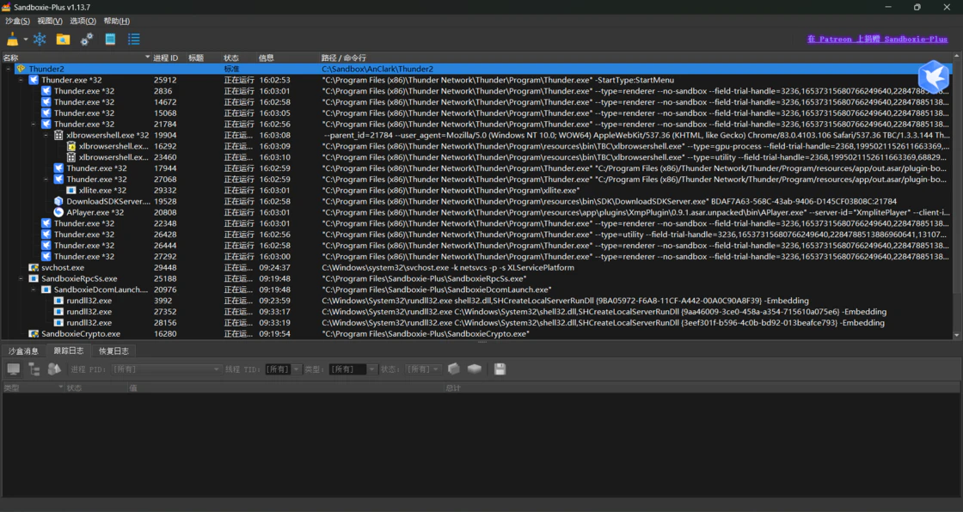Image resolution: width=963 pixels, height=512 pixels.
Task: Open the 选项(O) menu
Action: pyautogui.click(x=83, y=21)
